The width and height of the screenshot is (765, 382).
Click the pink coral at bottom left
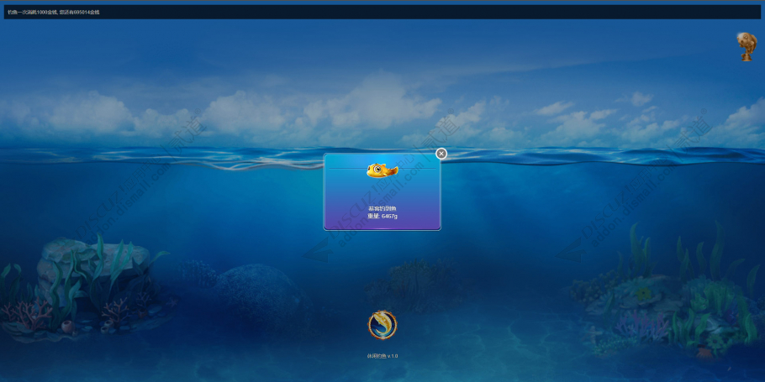(x=27, y=314)
